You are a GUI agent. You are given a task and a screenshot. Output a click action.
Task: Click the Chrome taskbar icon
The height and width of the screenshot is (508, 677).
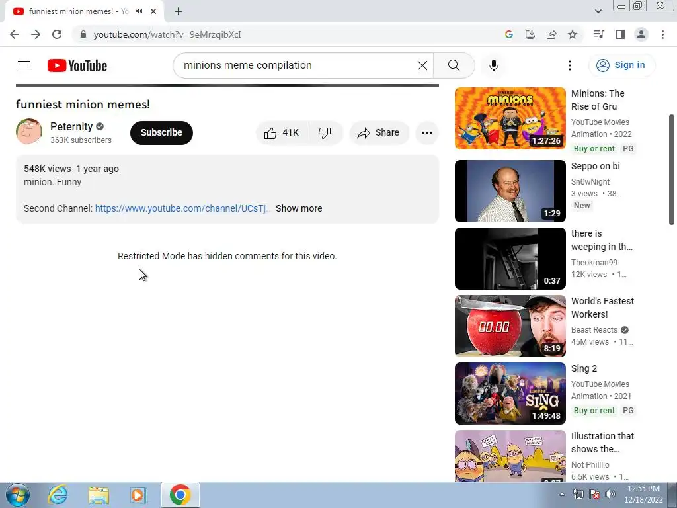[x=180, y=495]
